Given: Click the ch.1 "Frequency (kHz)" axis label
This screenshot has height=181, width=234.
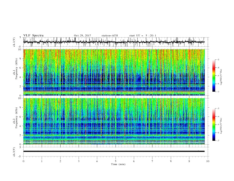Looking at the screenshot, I should [17, 69].
